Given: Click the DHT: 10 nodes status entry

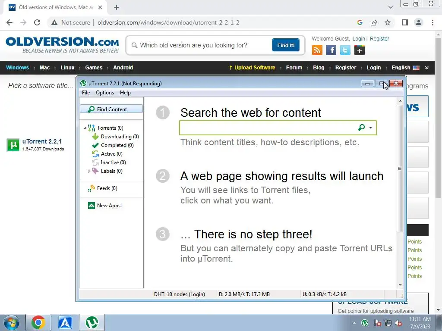Looking at the screenshot, I should [x=179, y=294].
